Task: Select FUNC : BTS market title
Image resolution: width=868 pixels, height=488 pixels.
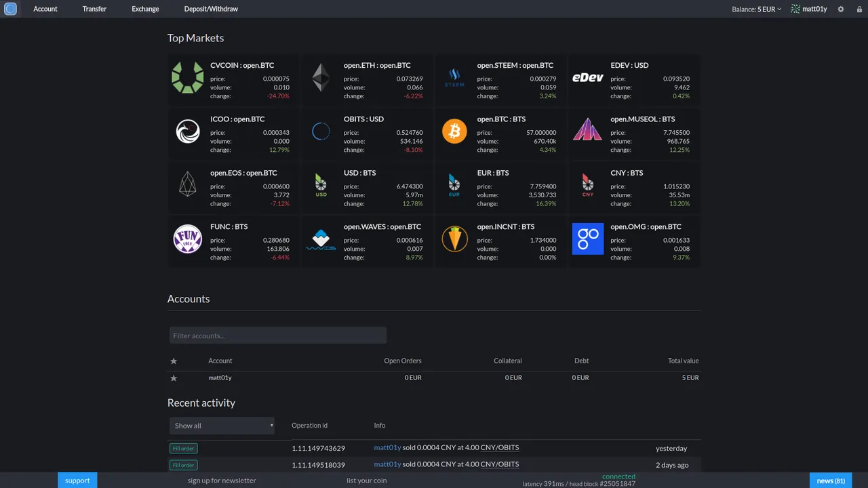Action: click(229, 227)
